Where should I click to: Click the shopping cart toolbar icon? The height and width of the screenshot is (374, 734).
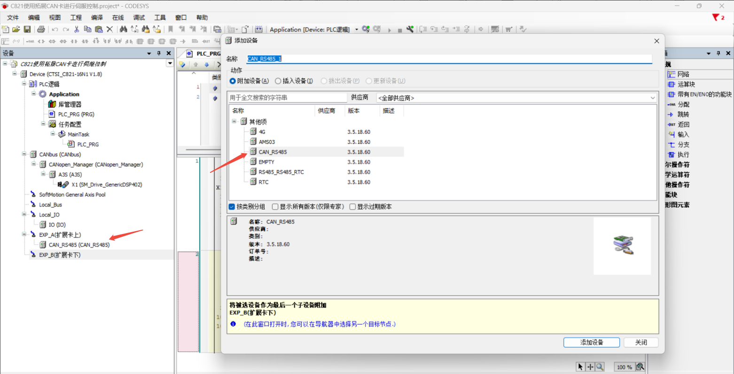(x=508, y=29)
